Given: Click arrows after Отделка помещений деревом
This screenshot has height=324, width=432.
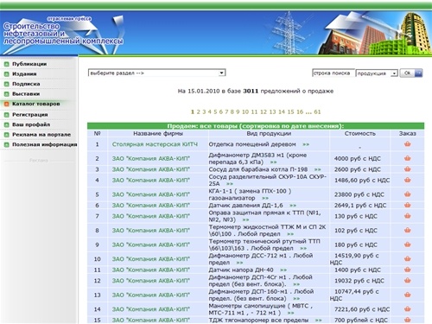Looking at the screenshot, I should pyautogui.click(x=306, y=144).
